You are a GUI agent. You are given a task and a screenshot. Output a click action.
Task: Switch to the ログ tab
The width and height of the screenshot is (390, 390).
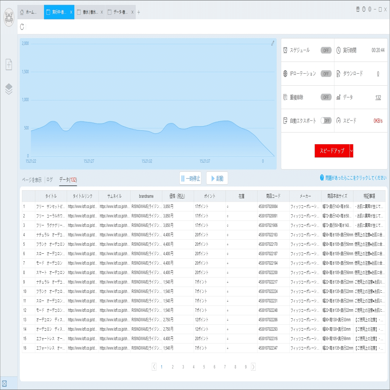[49, 180]
